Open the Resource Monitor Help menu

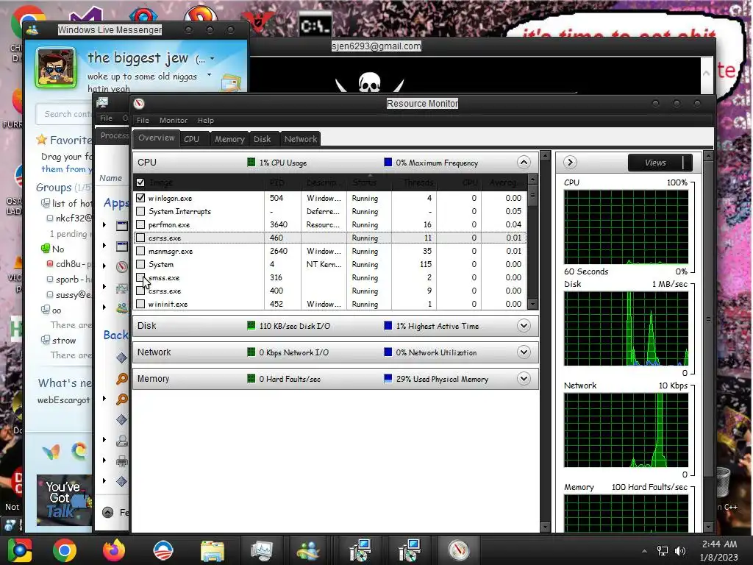click(206, 120)
